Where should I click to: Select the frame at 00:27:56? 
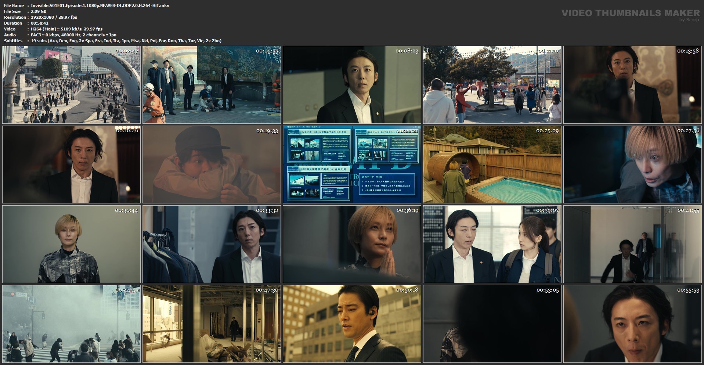pyautogui.click(x=632, y=165)
